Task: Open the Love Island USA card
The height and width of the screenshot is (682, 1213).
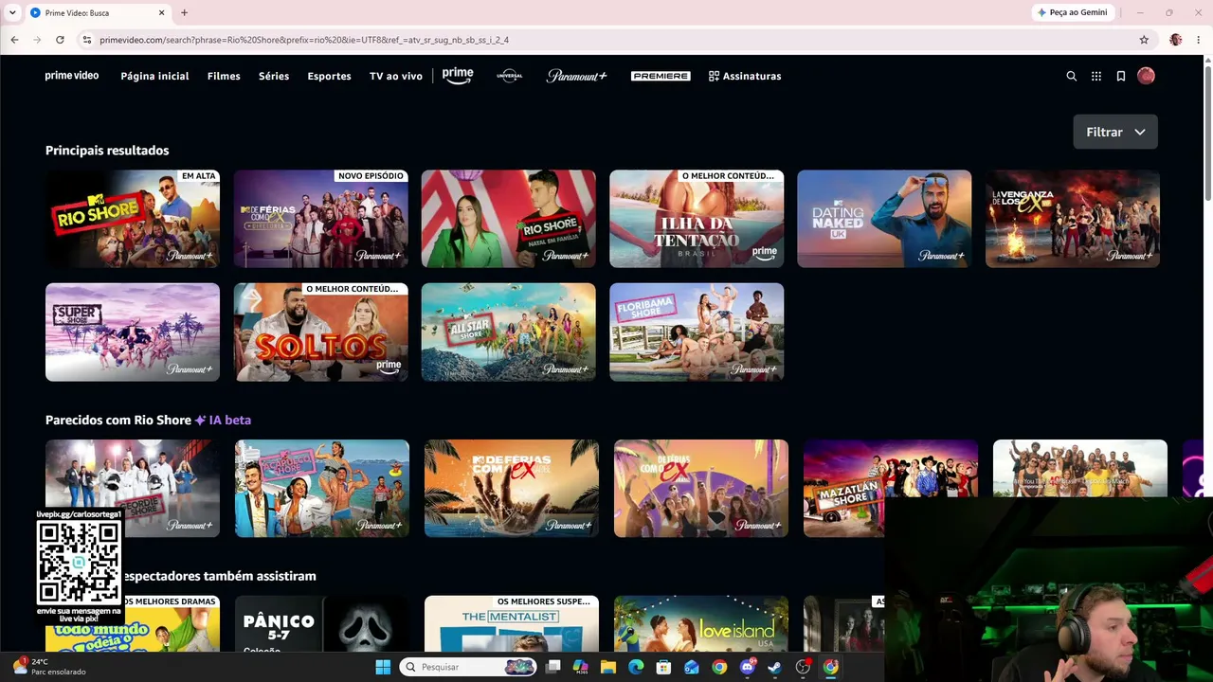Action: (701, 623)
